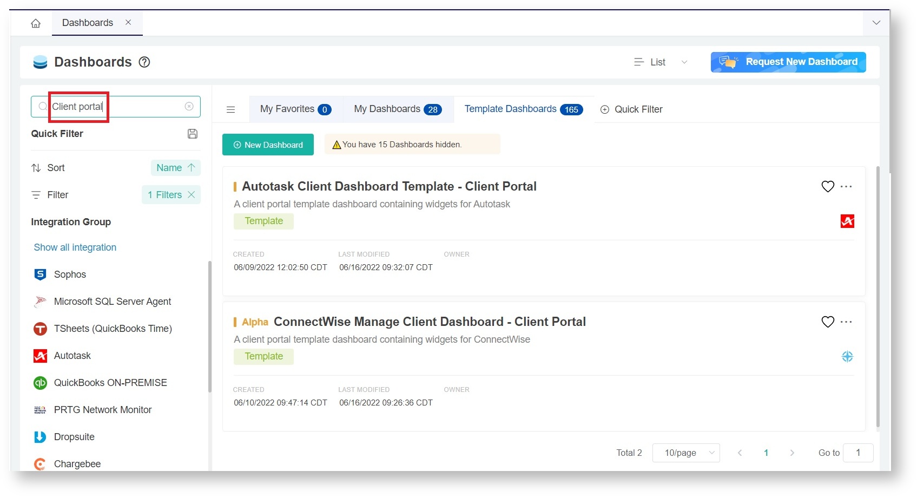Switch to My Dashboards tab
Image resolution: width=917 pixels, height=497 pixels.
tap(398, 109)
